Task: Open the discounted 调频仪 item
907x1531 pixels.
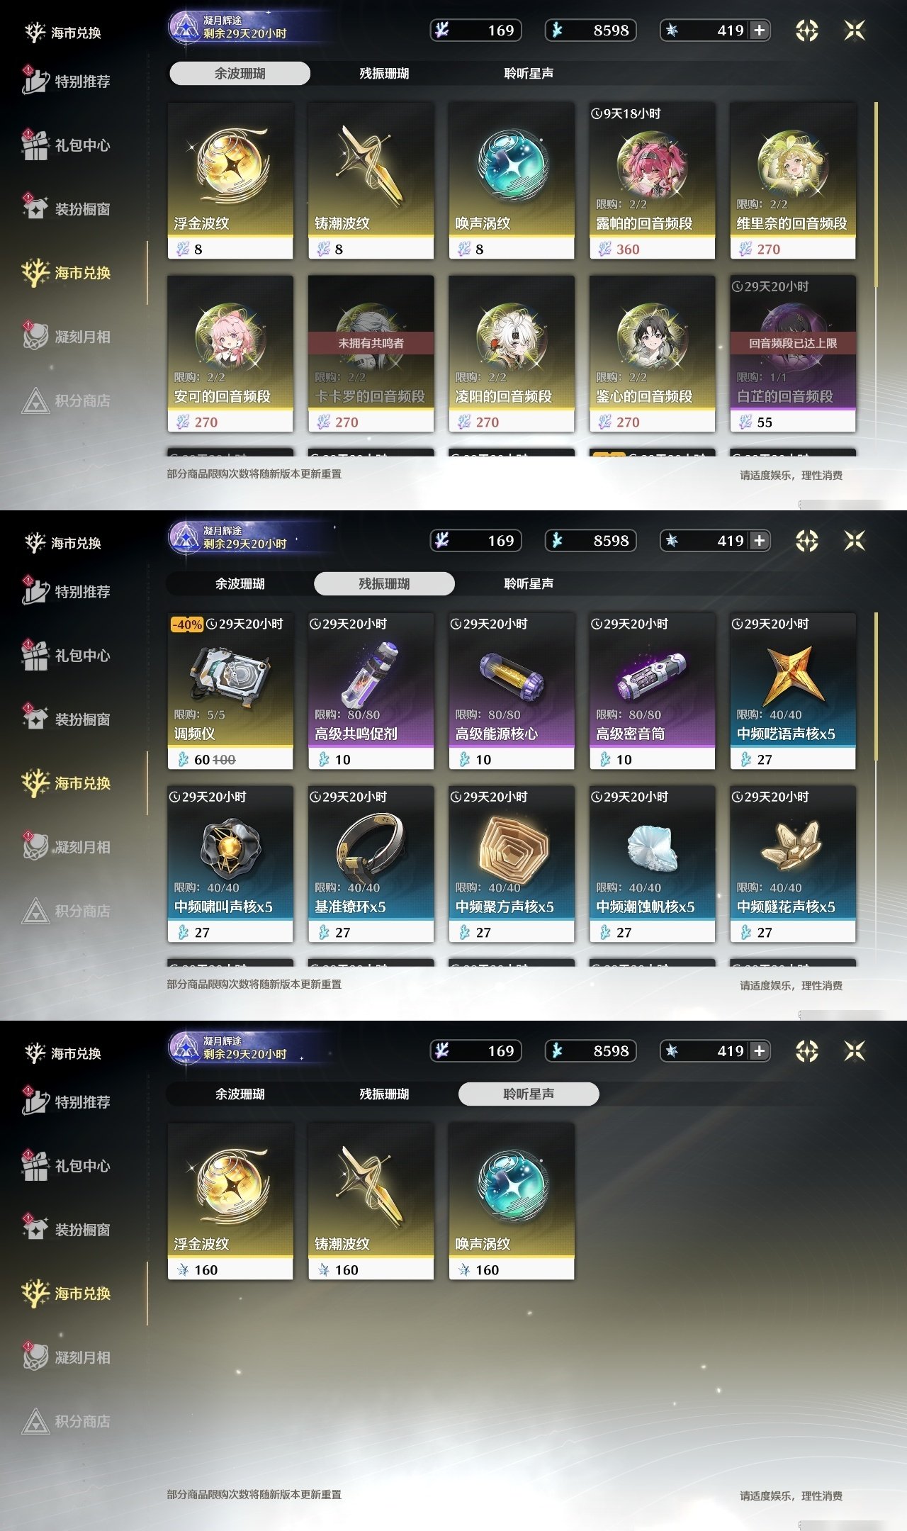Action: coord(230,691)
